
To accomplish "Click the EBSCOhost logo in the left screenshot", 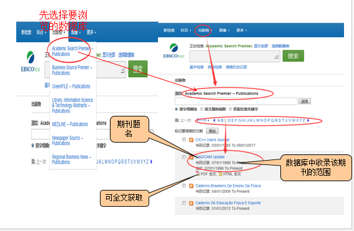I will [31, 62].
